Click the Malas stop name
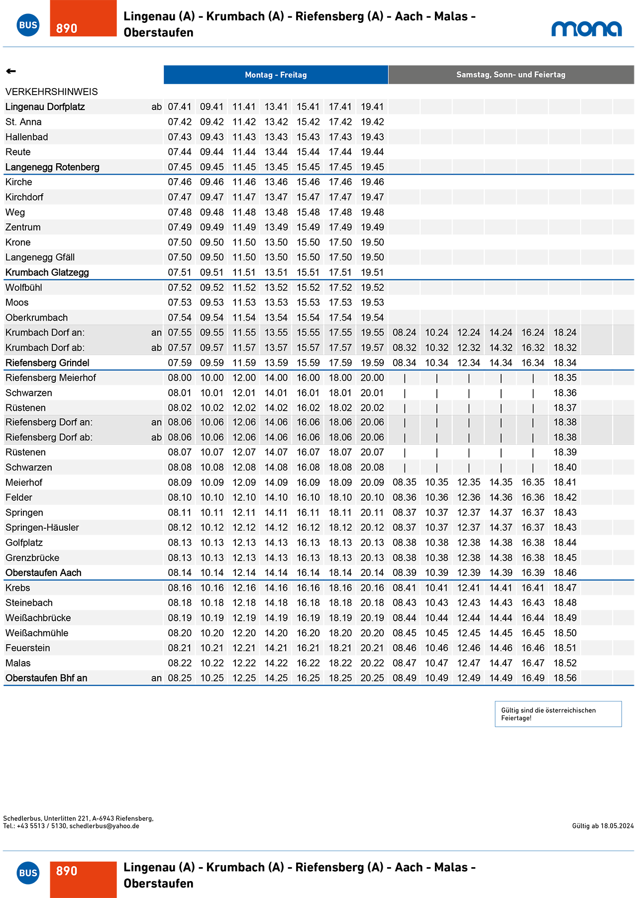 point(18,663)
